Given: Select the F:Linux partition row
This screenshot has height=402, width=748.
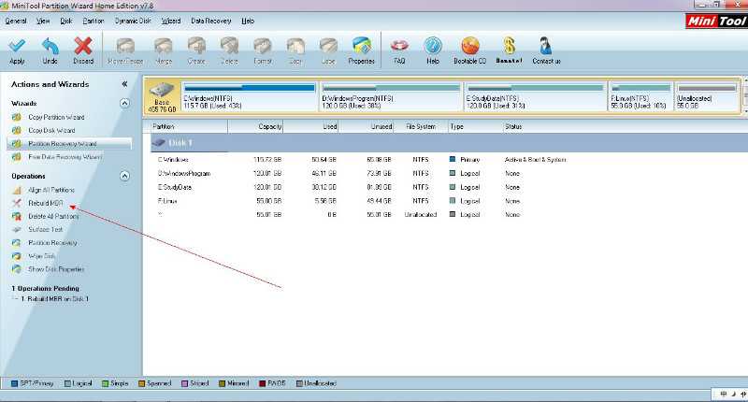Looking at the screenshot, I should pyautogui.click(x=449, y=201).
